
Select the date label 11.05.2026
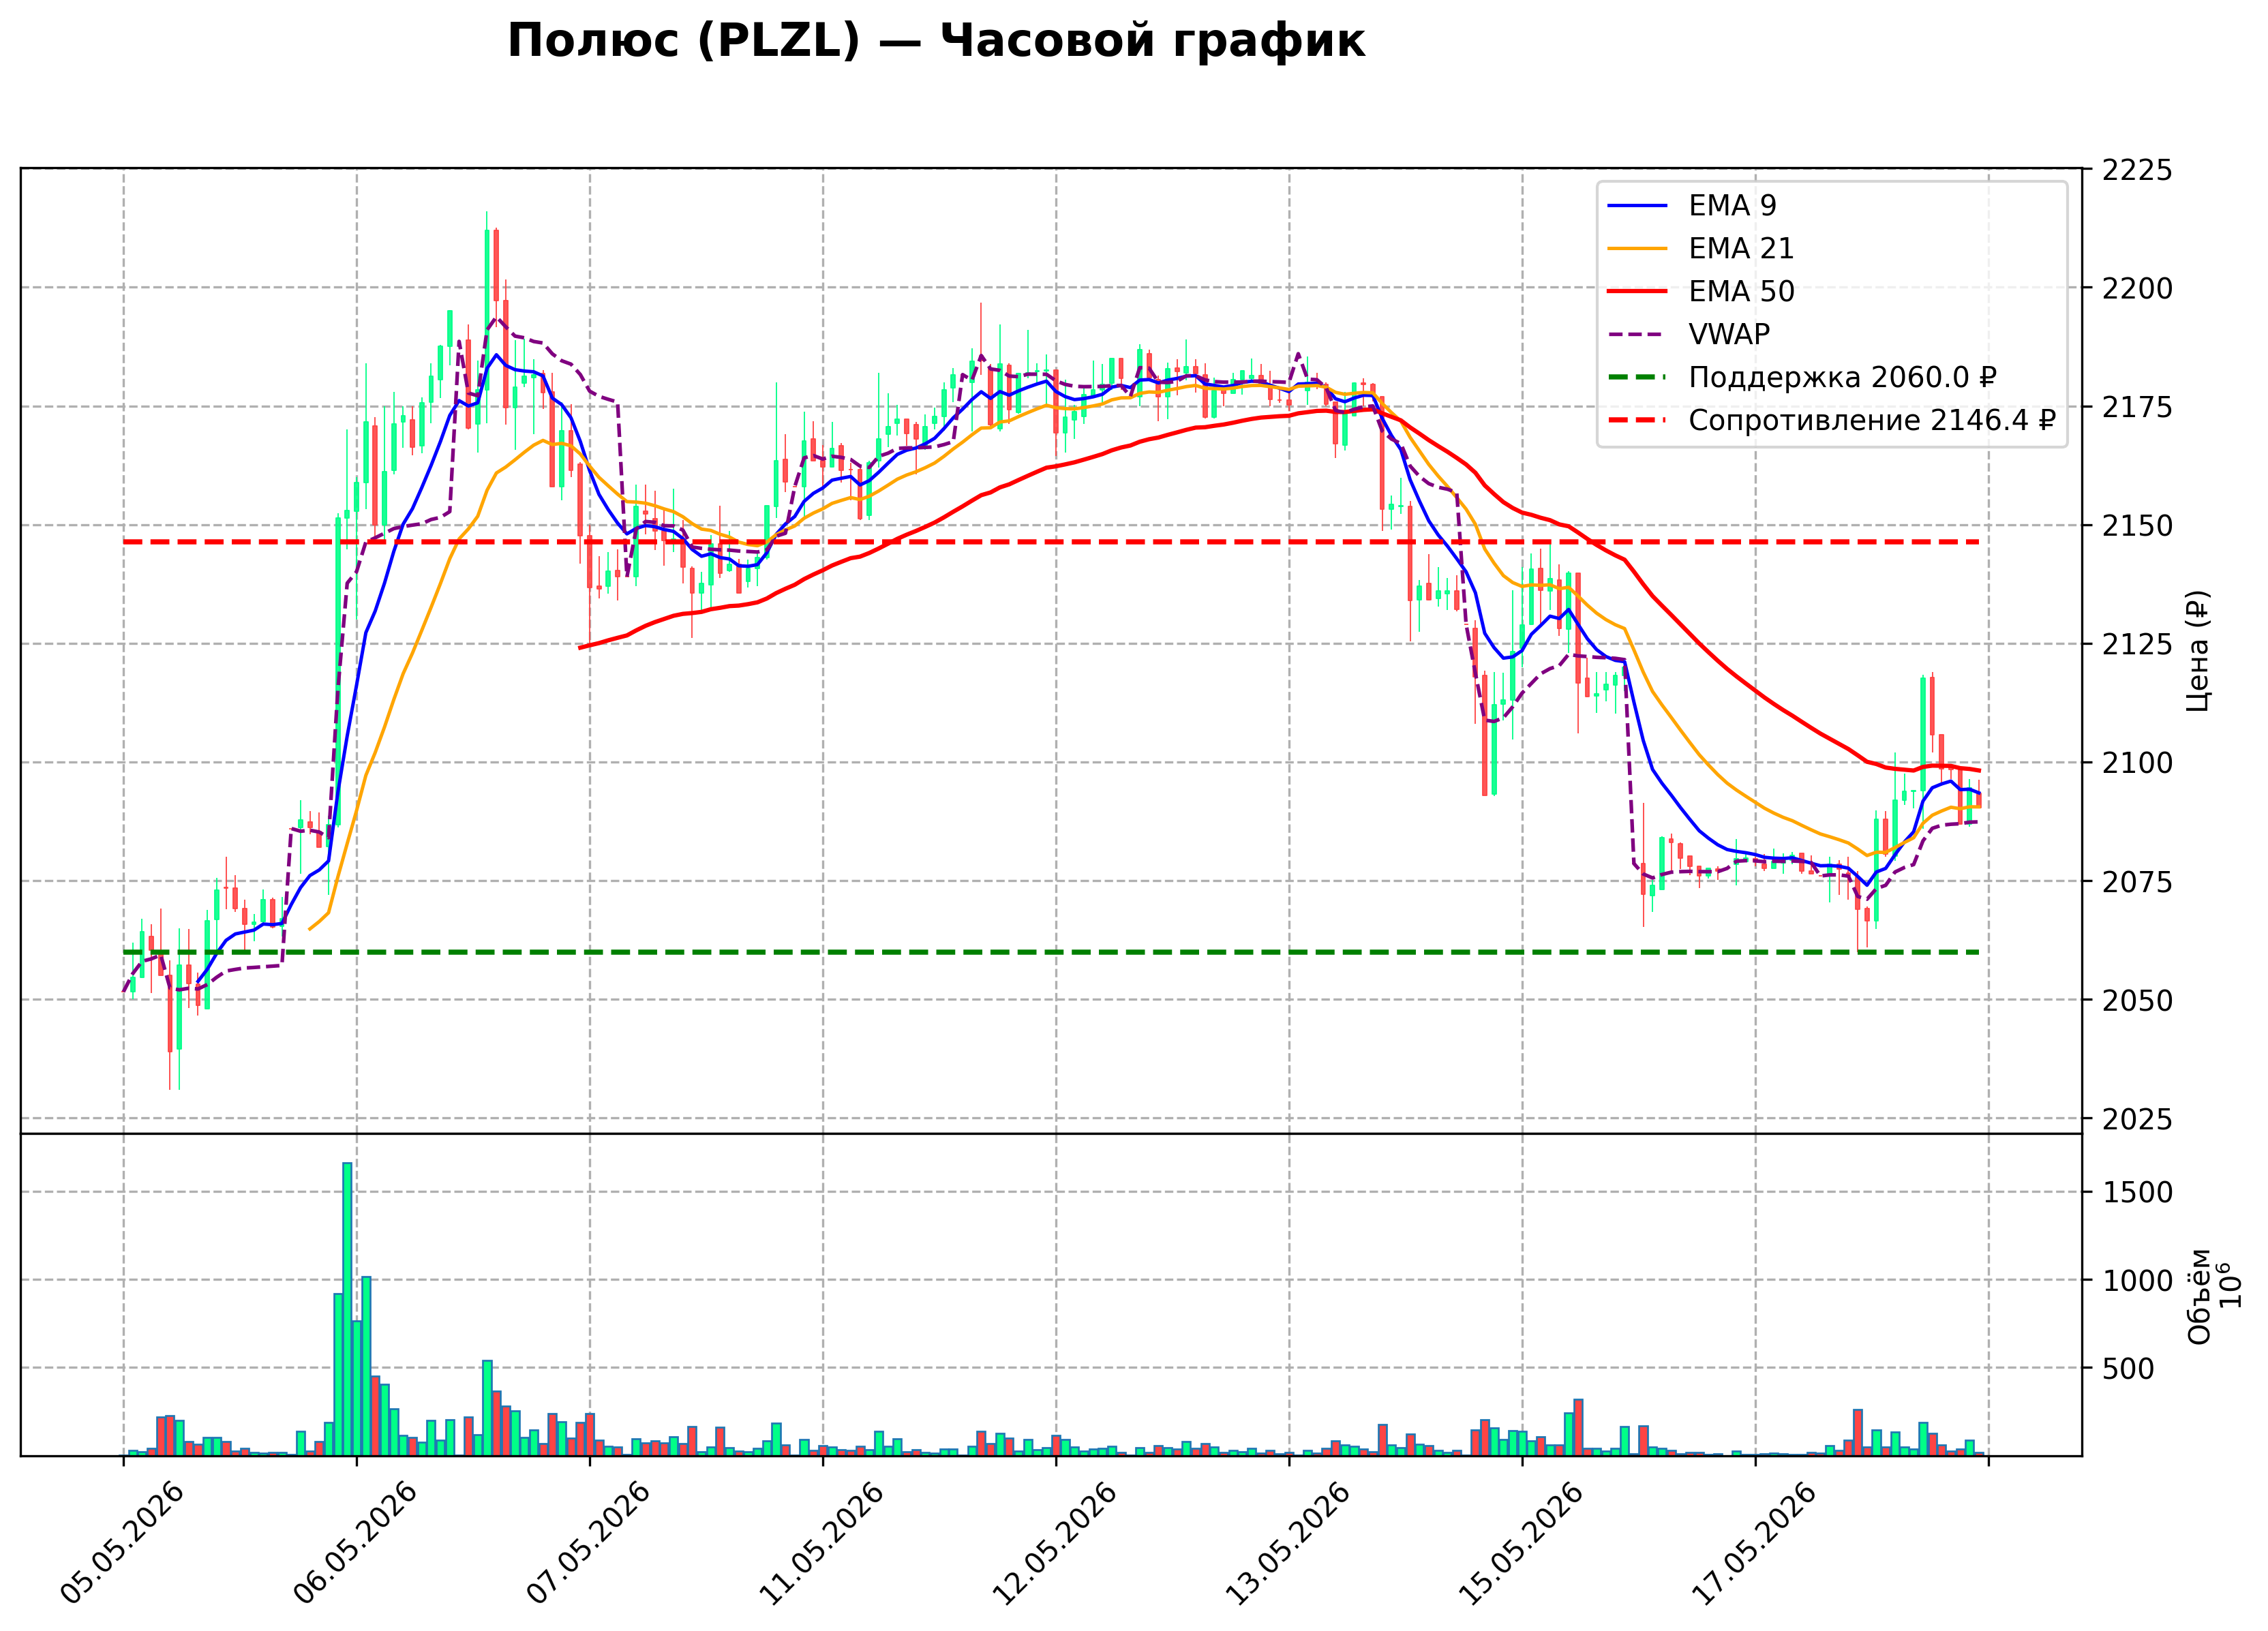[822, 1543]
